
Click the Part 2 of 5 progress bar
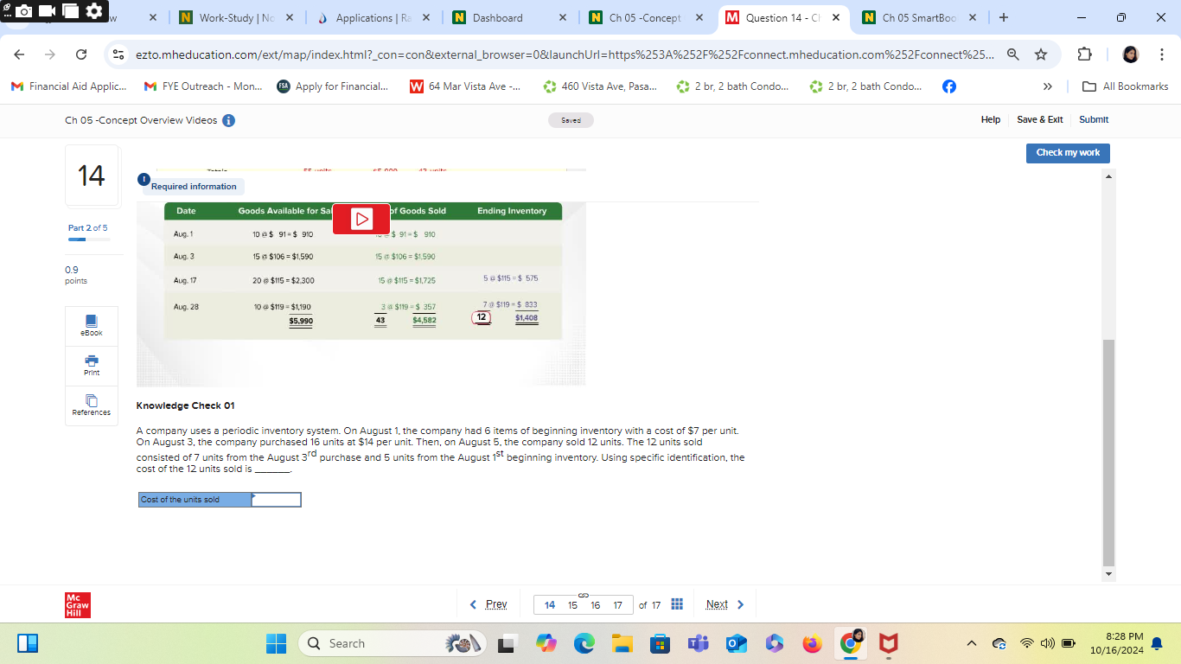(89, 239)
